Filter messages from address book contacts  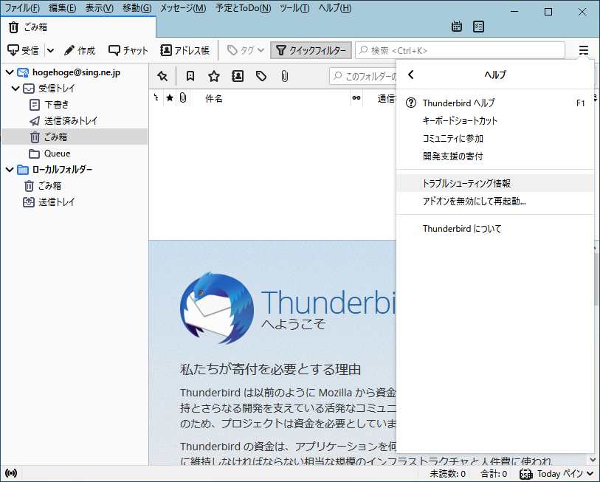coord(238,76)
